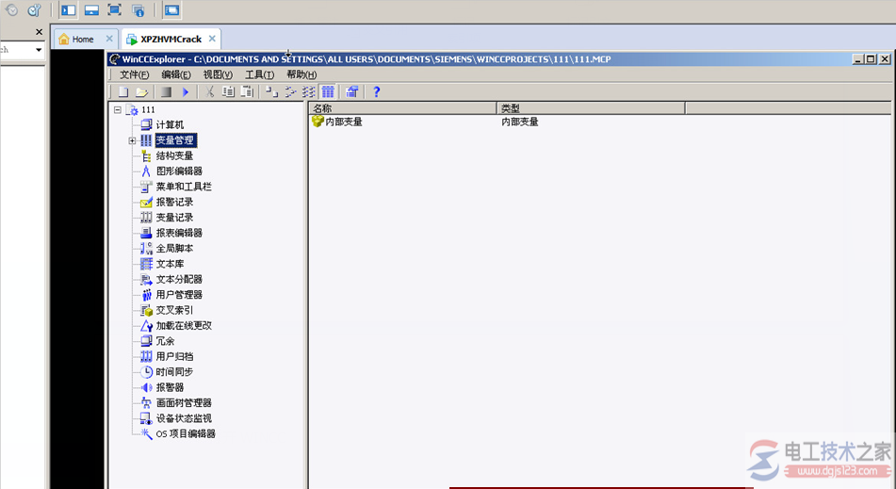This screenshot has width=896, height=489.
Task: Click the Deactivate runtime stop icon
Action: point(166,91)
